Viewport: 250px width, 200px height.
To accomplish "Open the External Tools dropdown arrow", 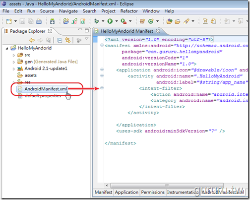I will pyautogui.click(x=130, y=21).
